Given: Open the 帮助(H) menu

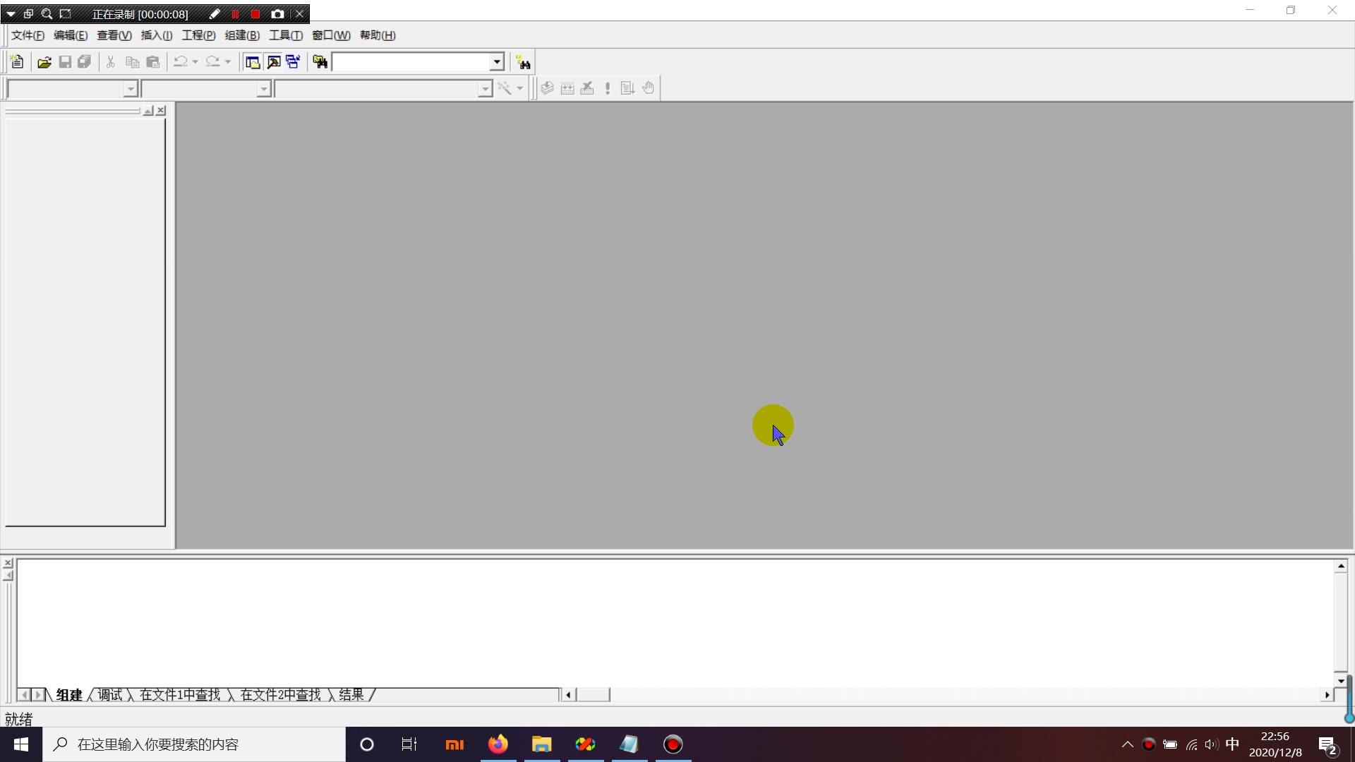Looking at the screenshot, I should [x=378, y=35].
